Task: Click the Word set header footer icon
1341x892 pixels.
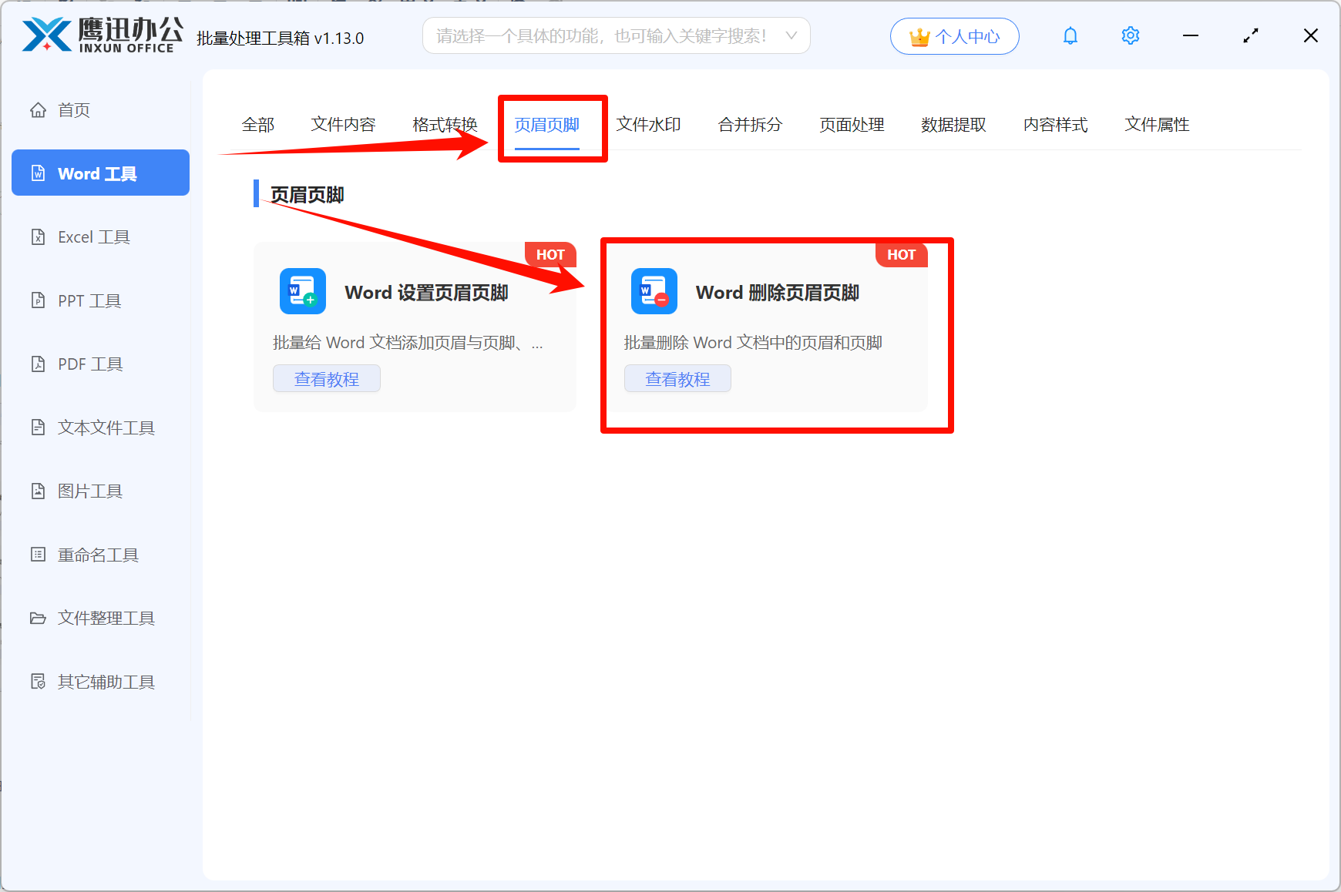Action: coord(302,292)
